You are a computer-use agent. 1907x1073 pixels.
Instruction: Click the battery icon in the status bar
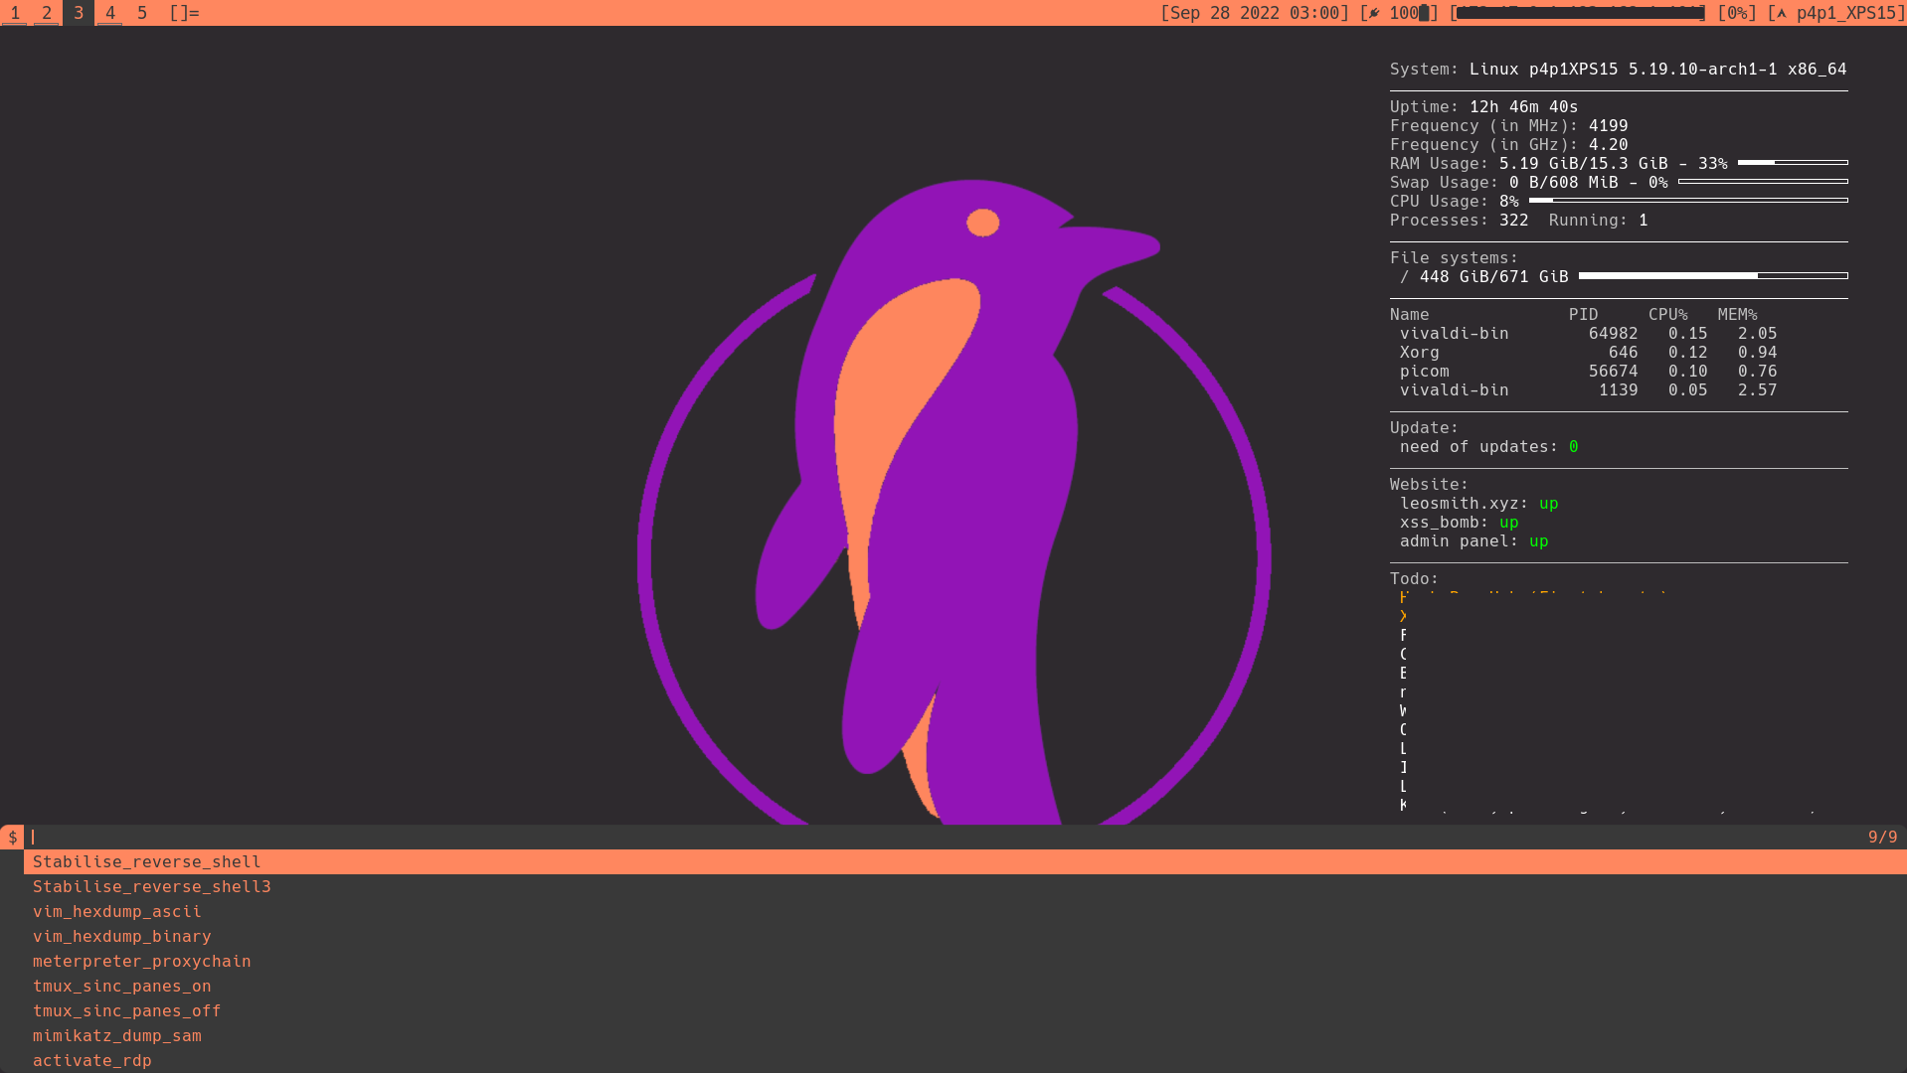(x=1424, y=13)
